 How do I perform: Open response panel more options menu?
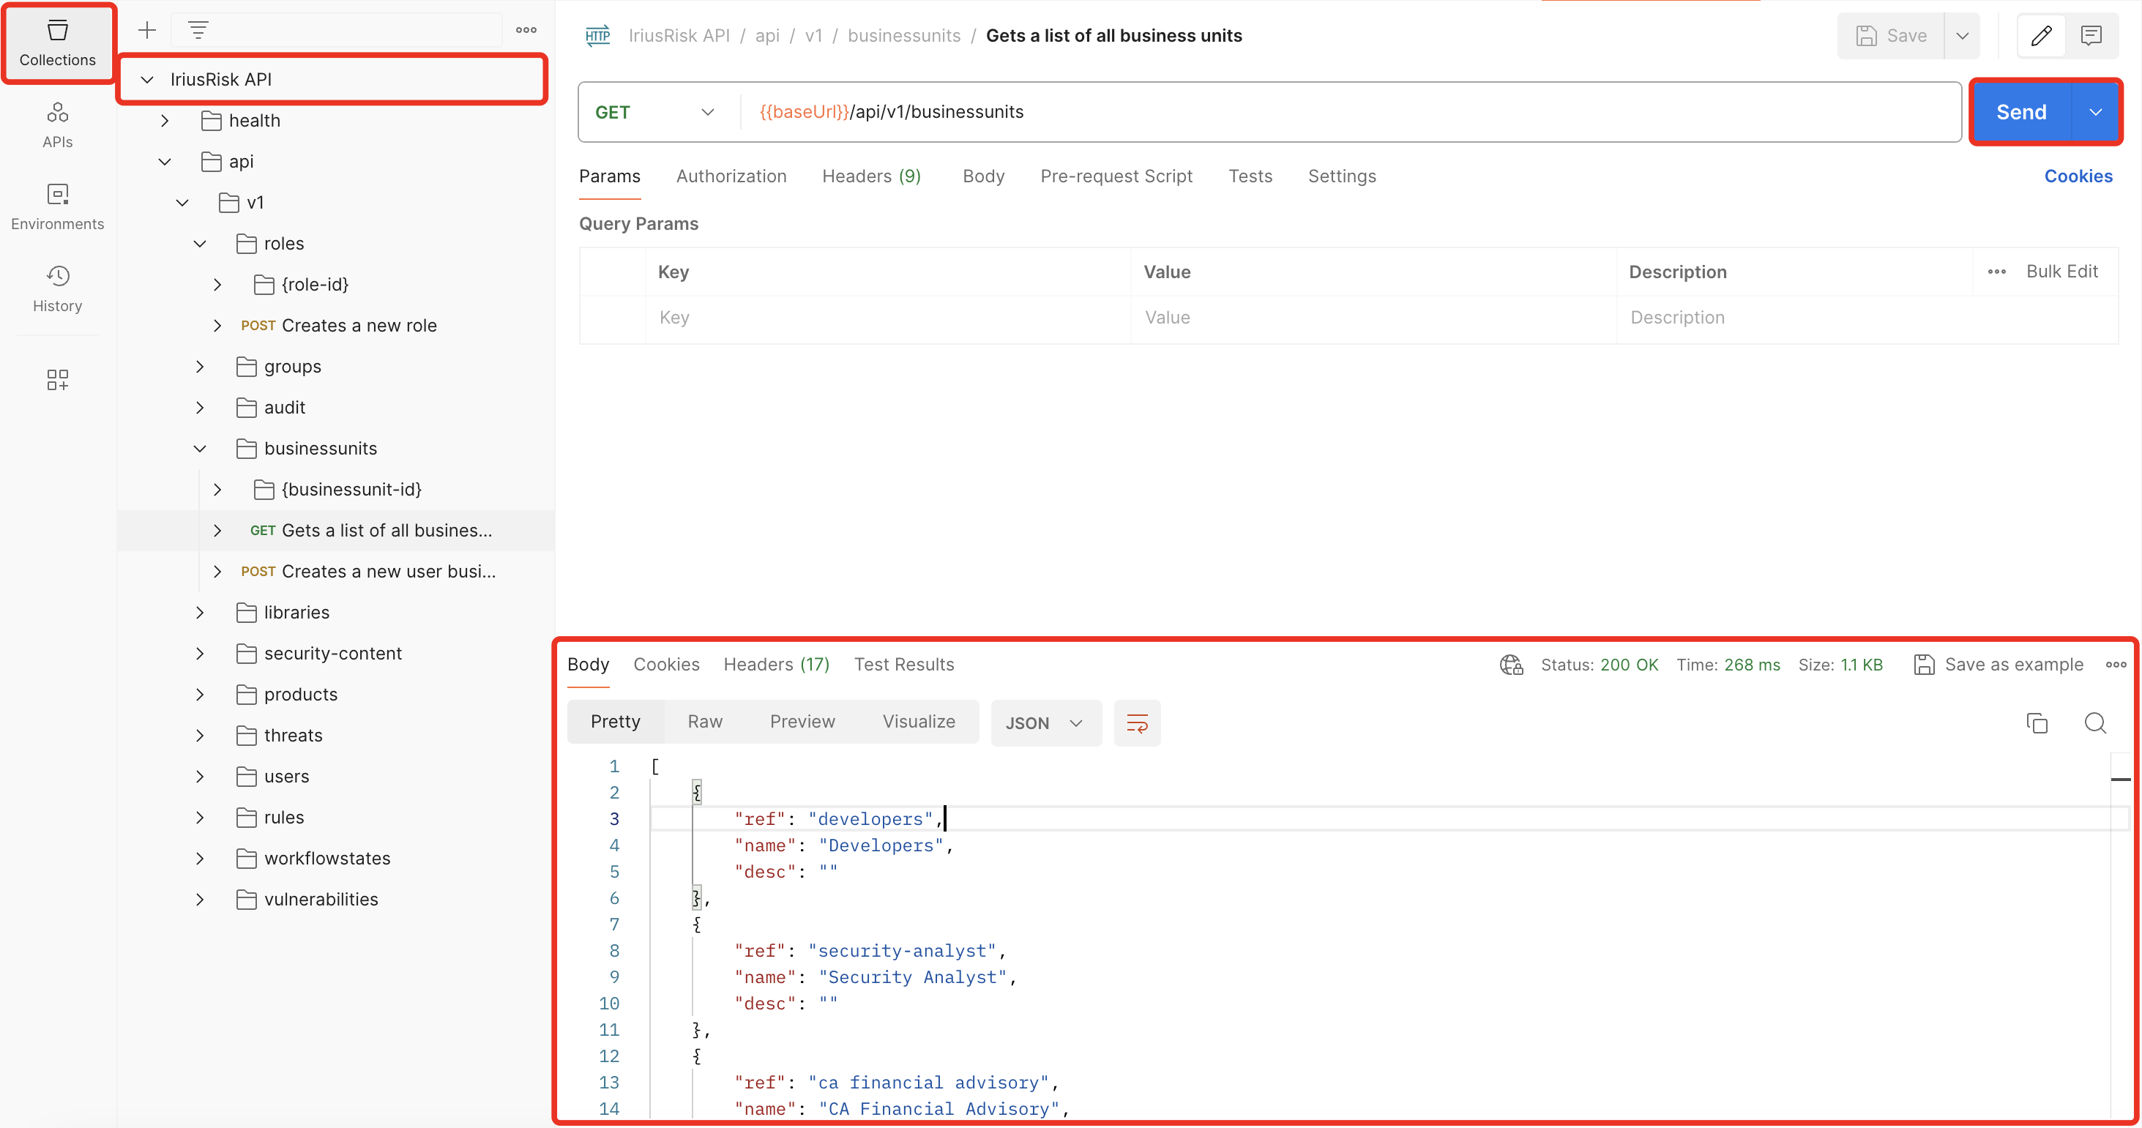[x=2116, y=665]
